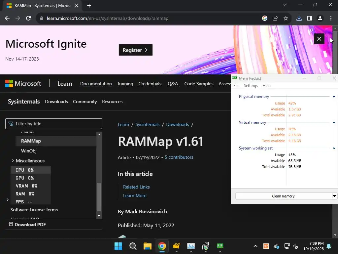Click CPU 0% overlay entry
338x254 pixels.
coord(31,170)
